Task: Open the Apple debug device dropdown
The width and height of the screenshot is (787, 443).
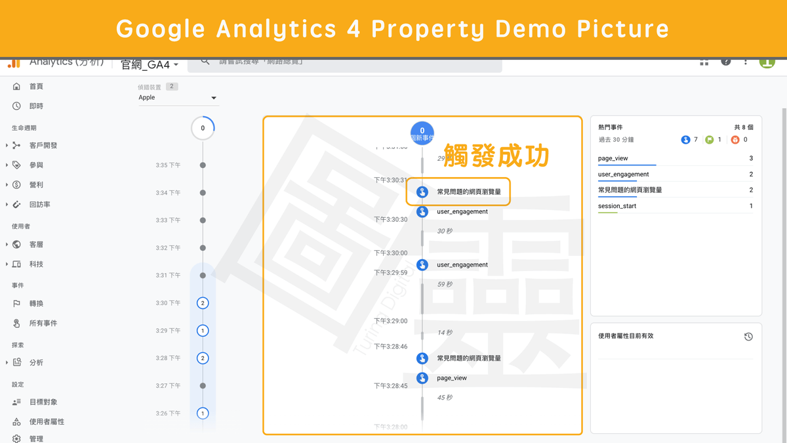Action: (178, 98)
